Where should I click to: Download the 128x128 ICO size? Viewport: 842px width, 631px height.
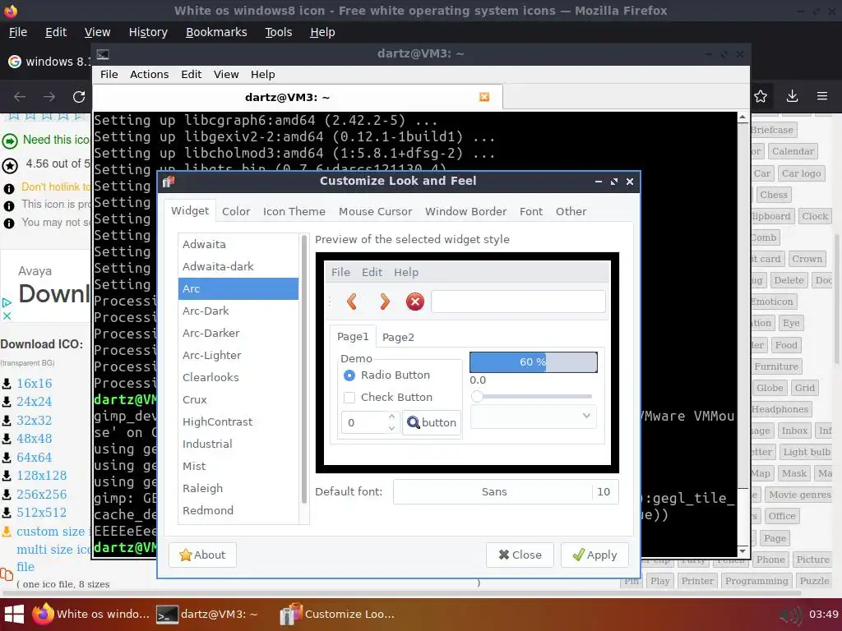(42, 476)
